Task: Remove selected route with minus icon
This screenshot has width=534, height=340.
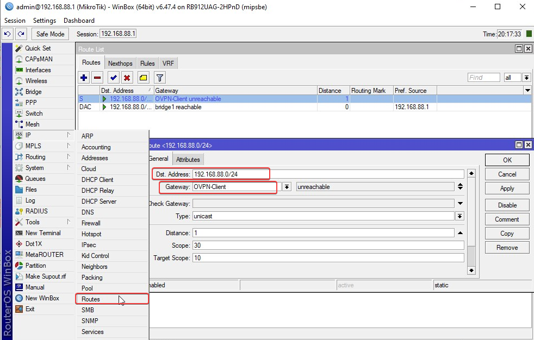Action: pos(97,78)
